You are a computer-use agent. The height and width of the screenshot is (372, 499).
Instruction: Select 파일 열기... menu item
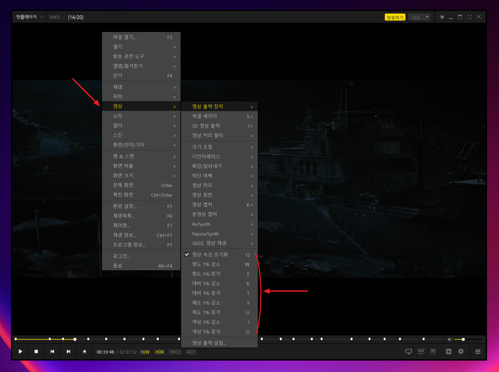(141, 37)
